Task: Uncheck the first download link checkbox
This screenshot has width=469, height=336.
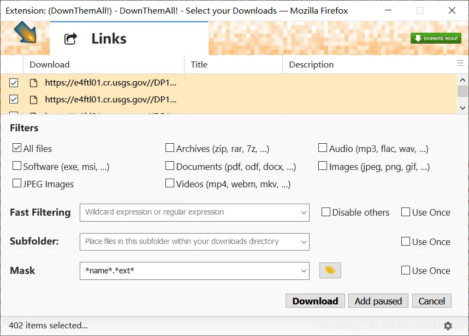Action: pos(14,83)
